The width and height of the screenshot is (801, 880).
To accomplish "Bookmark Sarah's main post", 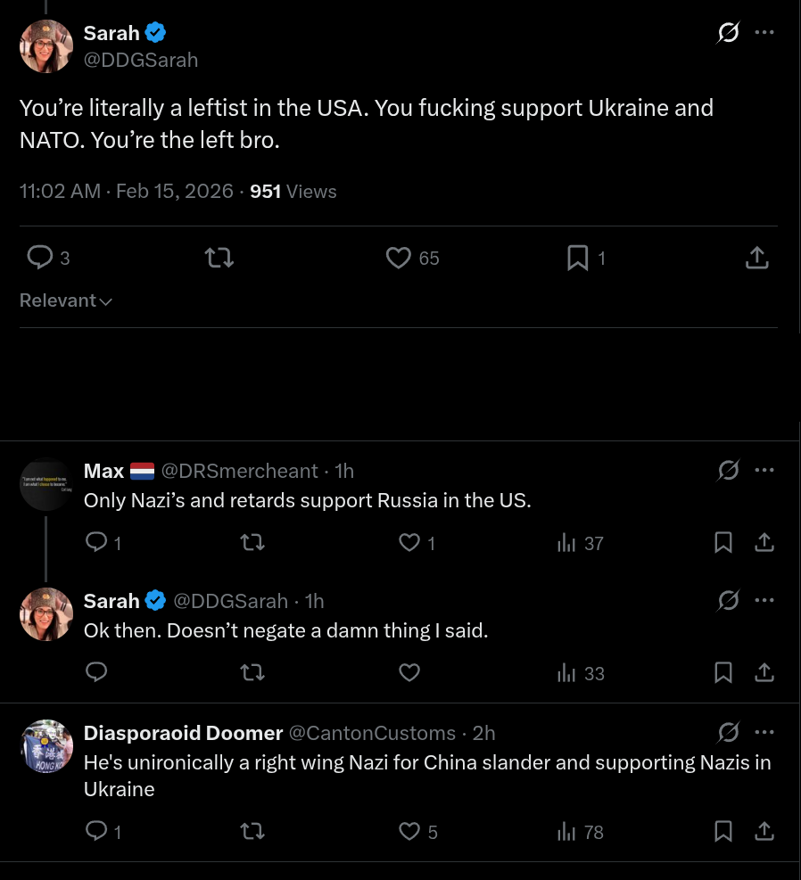I will point(578,258).
